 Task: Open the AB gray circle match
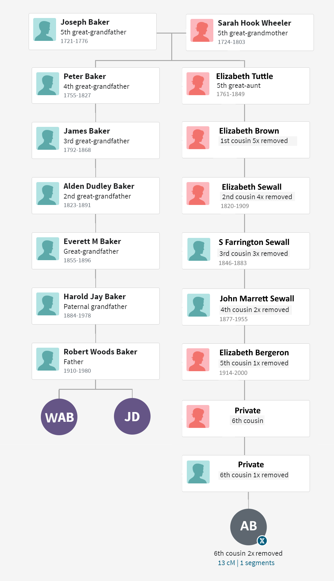248,527
